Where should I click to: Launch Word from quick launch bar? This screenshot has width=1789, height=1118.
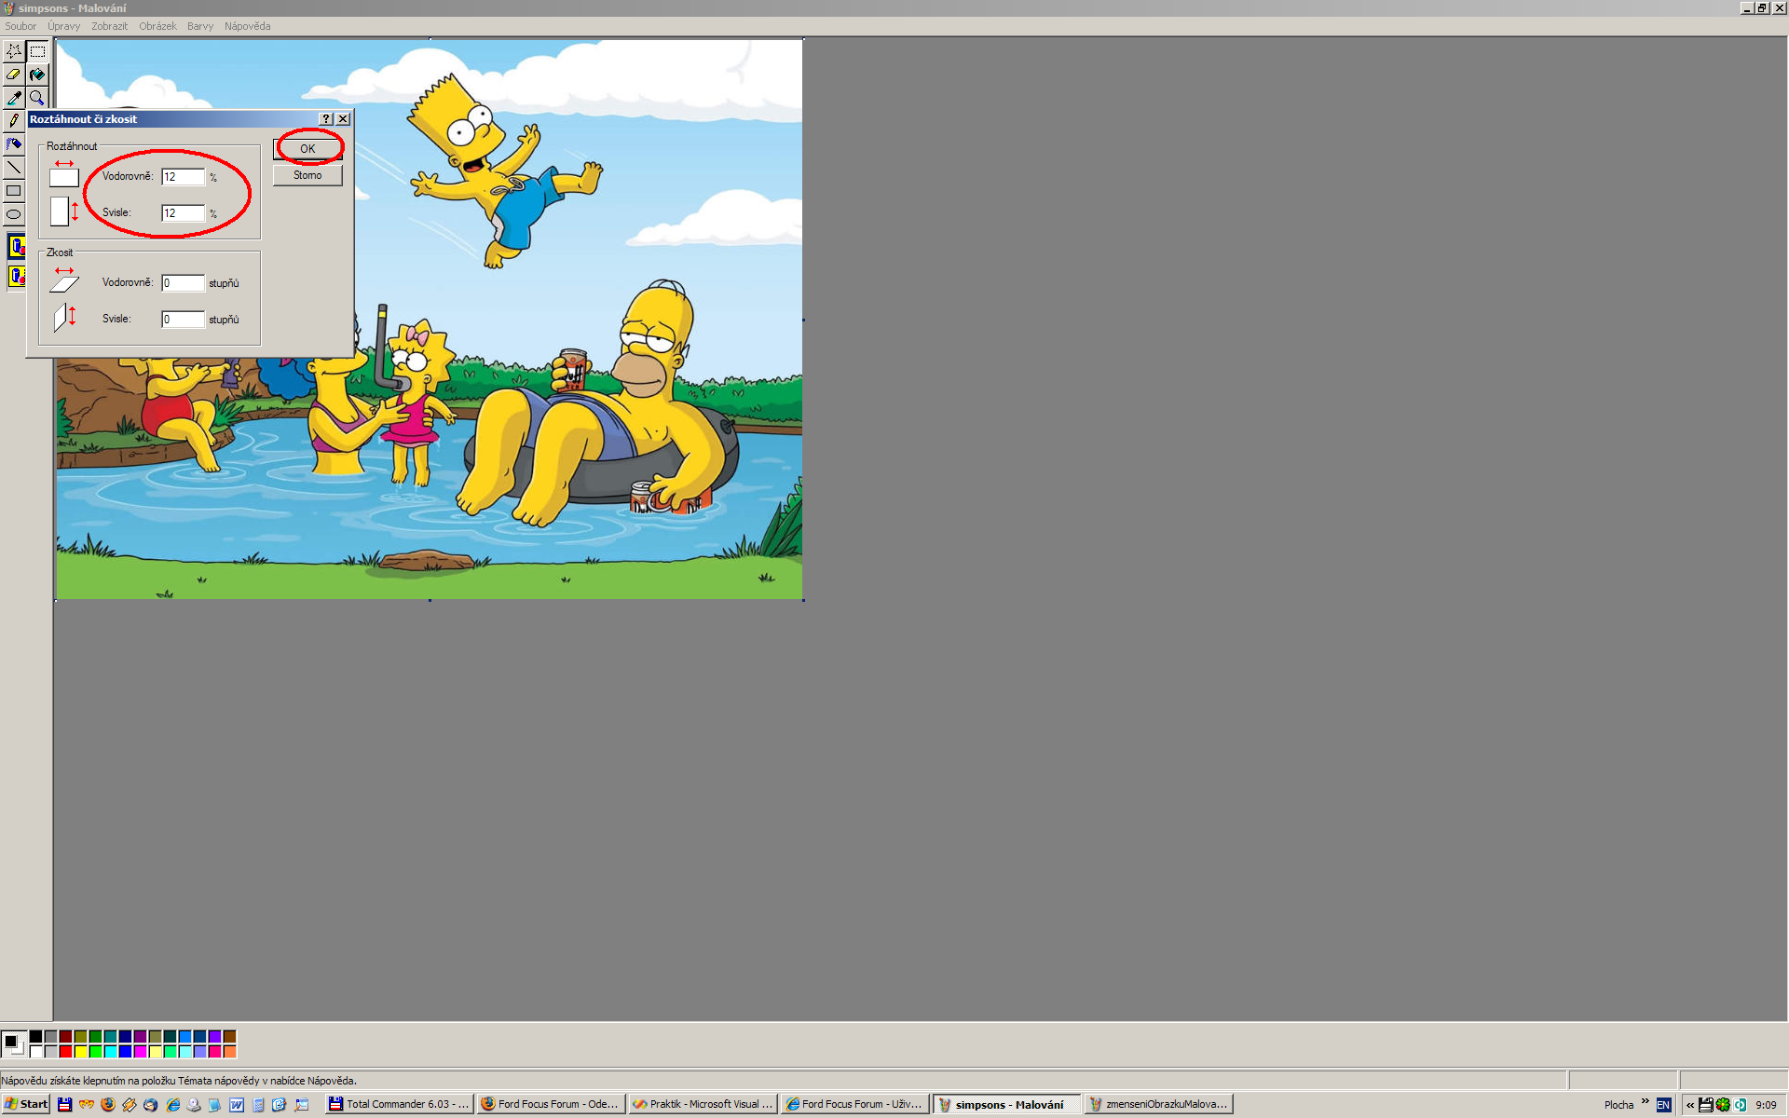click(237, 1105)
